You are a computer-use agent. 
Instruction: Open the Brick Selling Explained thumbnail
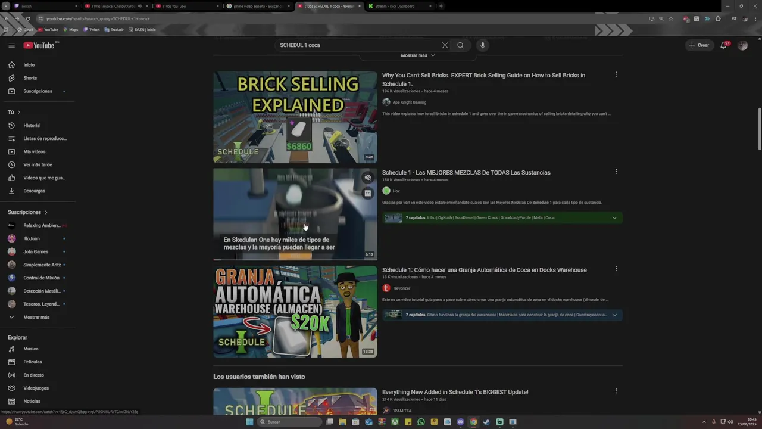pyautogui.click(x=295, y=117)
